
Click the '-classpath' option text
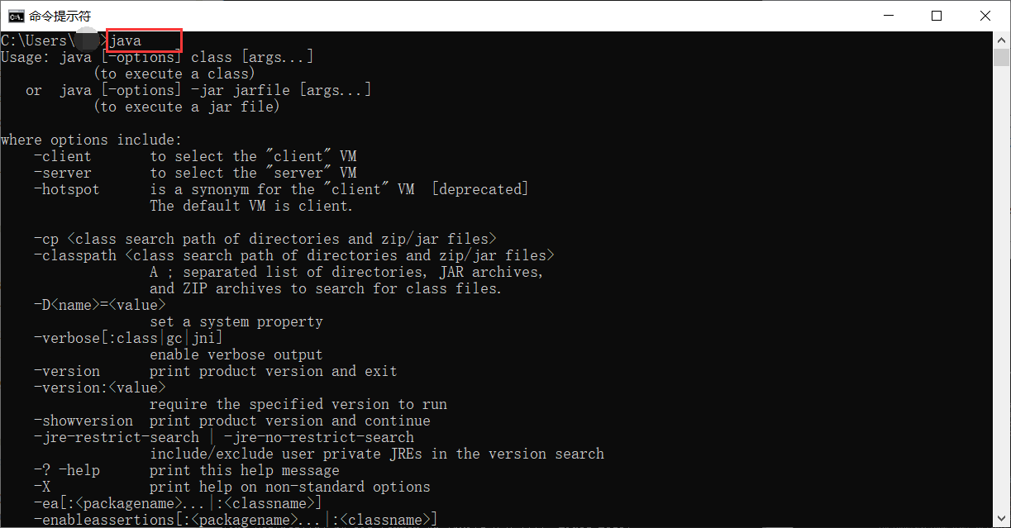click(x=75, y=255)
